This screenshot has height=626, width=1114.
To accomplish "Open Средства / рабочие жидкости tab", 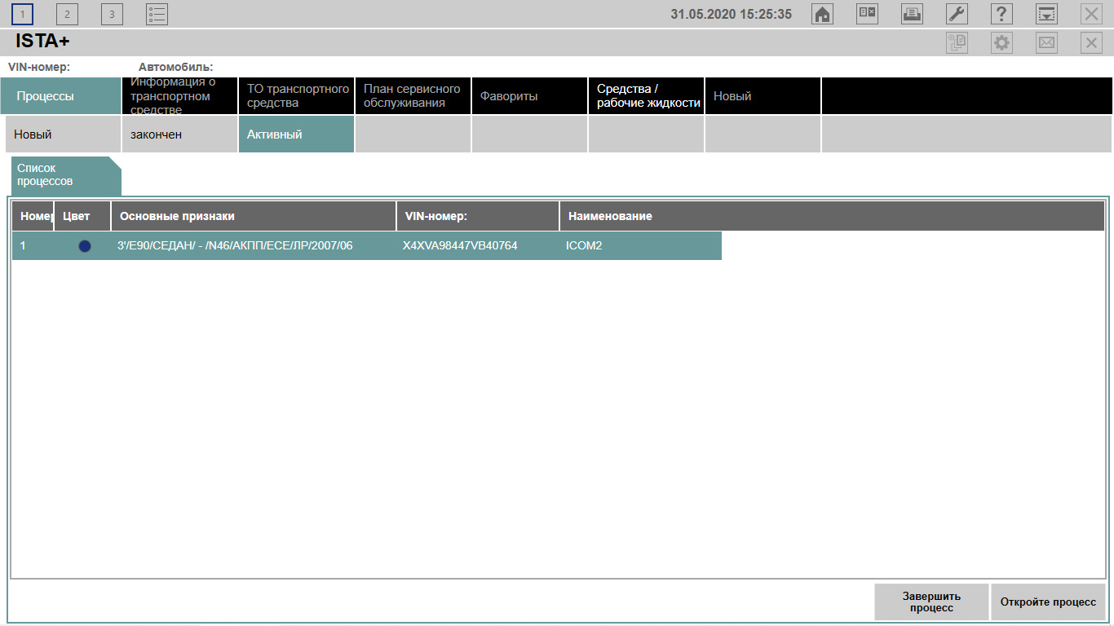I will click(646, 96).
